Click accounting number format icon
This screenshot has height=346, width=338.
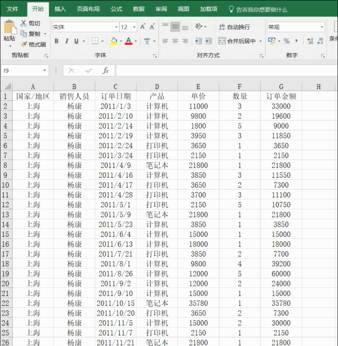click(x=271, y=41)
